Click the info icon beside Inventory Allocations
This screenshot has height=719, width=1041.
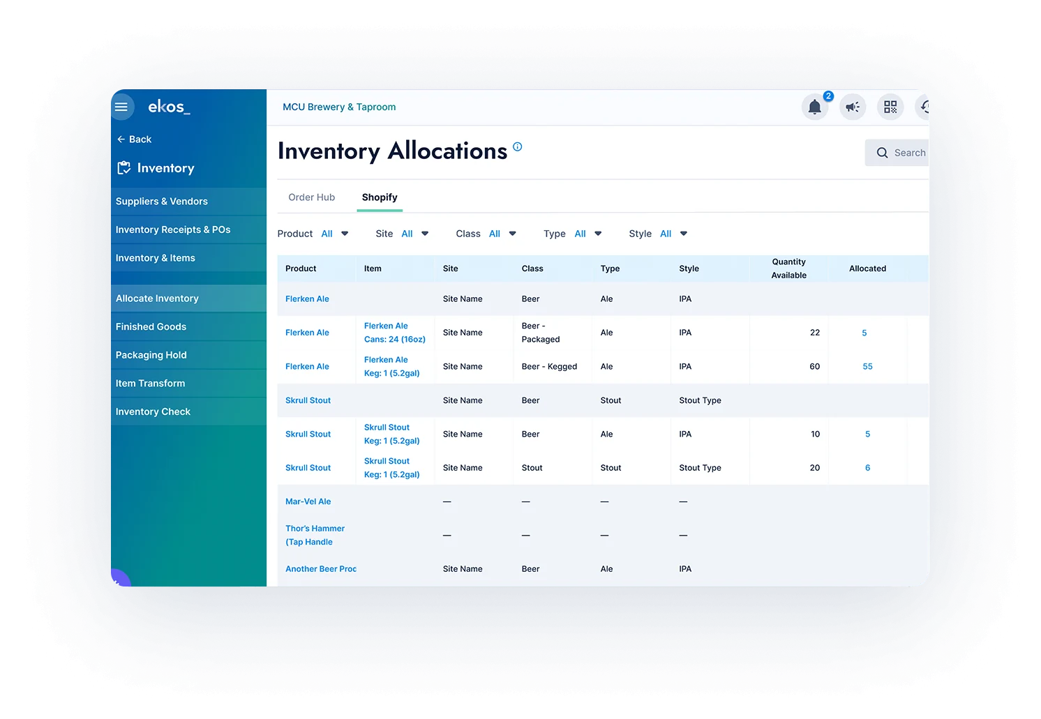(517, 147)
